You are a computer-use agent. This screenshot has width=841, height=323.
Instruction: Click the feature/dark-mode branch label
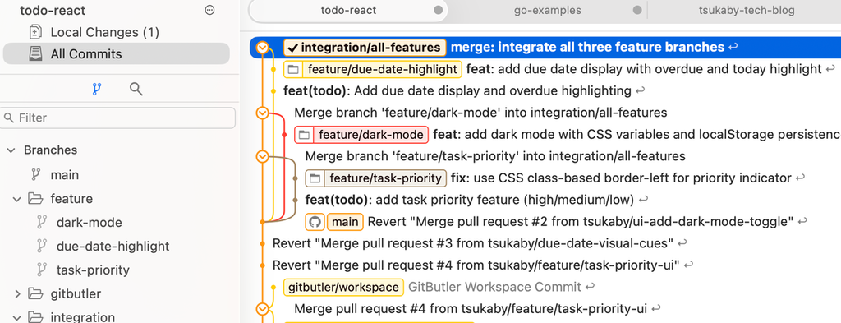coord(361,135)
